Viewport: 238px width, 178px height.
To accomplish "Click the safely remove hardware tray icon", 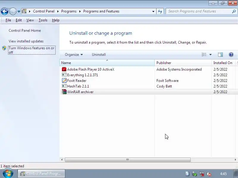I will (195, 174).
